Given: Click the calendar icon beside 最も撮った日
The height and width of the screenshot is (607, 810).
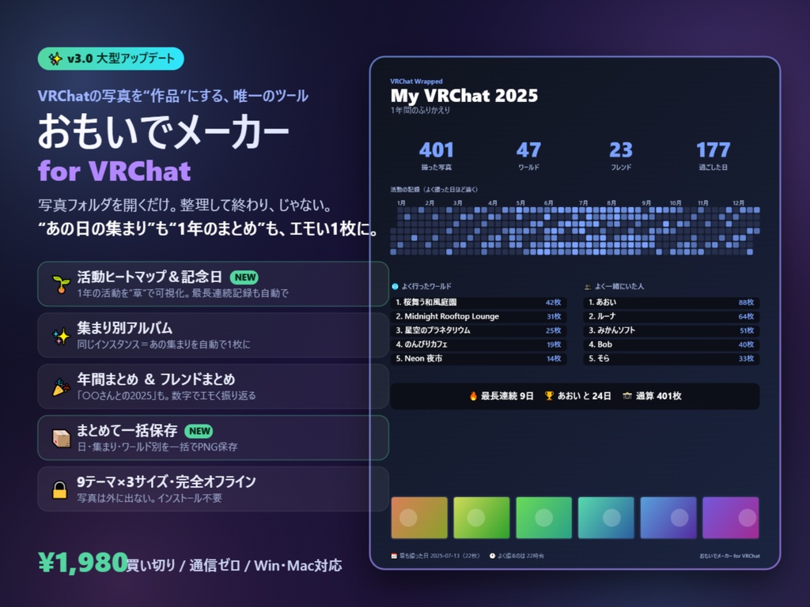Looking at the screenshot, I should pyautogui.click(x=394, y=556).
